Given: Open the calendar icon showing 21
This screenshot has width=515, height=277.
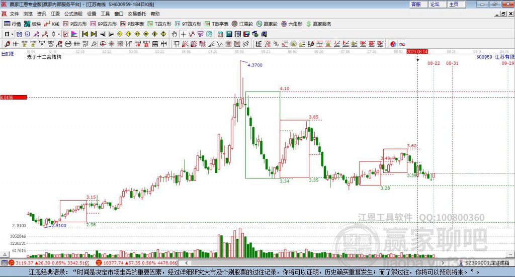Looking at the screenshot, I should [x=220, y=34].
